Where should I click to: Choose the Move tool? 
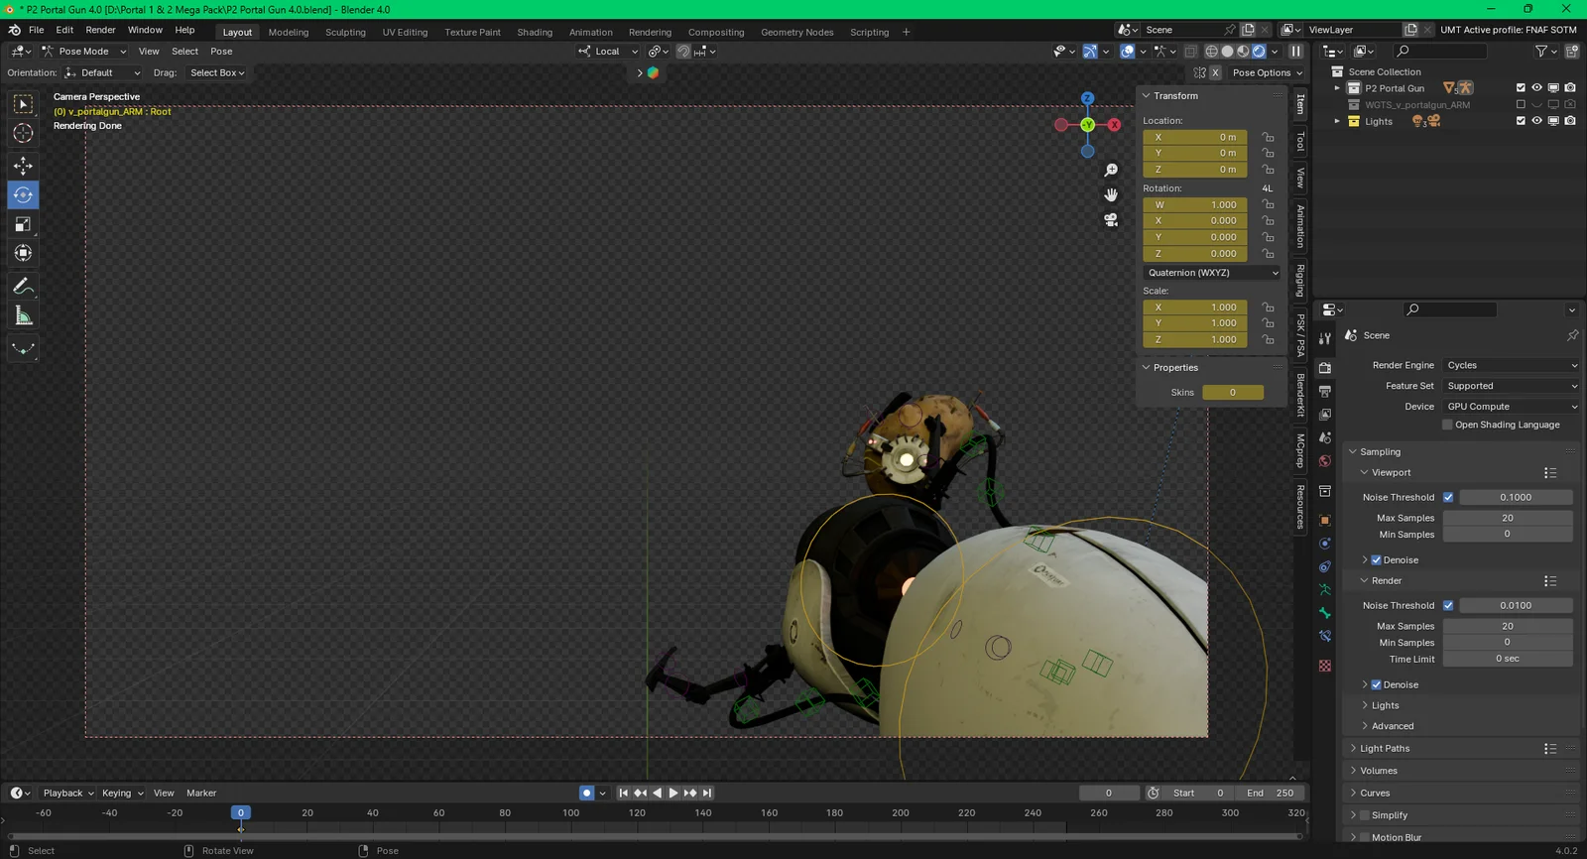(x=23, y=166)
